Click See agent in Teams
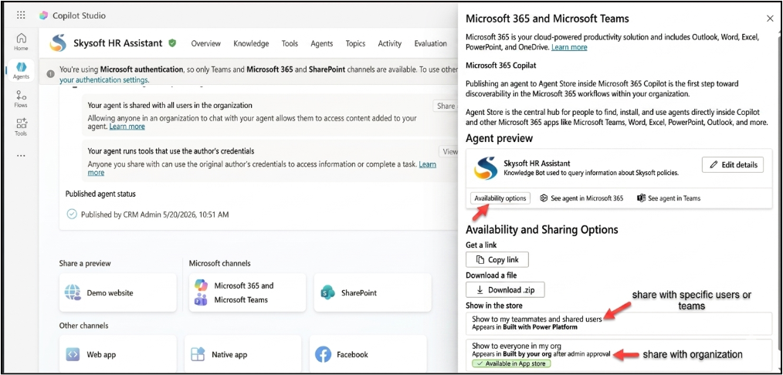 [669, 198]
